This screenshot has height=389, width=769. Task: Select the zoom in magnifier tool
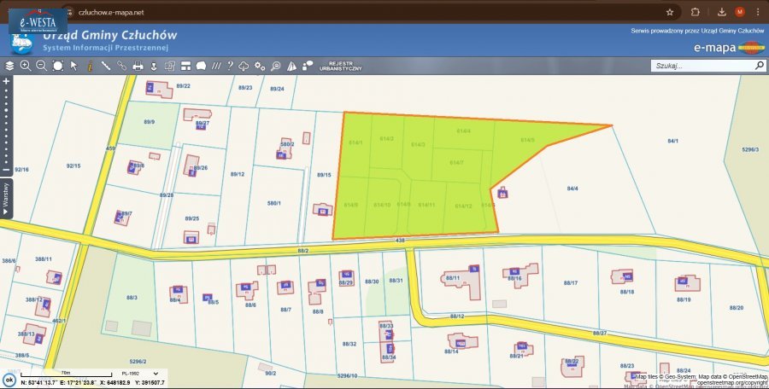pos(25,66)
